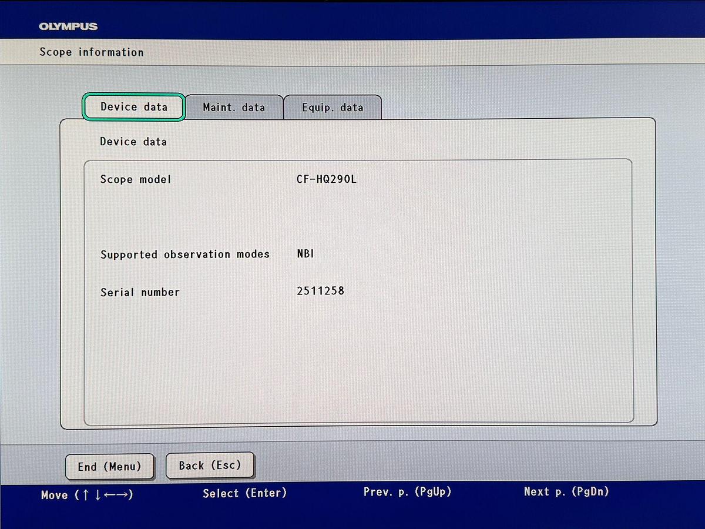This screenshot has height=529, width=705.
Task: Switch to the Maint. data tab
Action: pyautogui.click(x=234, y=108)
